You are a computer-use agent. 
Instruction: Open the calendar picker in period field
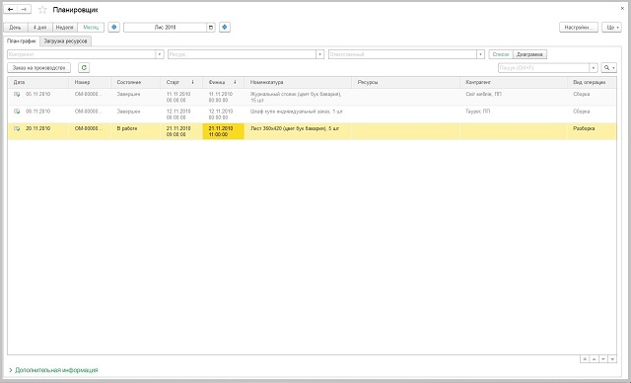tap(211, 28)
